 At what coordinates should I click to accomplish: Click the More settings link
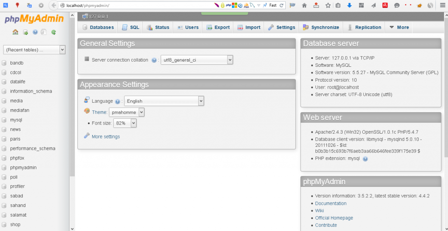click(105, 137)
